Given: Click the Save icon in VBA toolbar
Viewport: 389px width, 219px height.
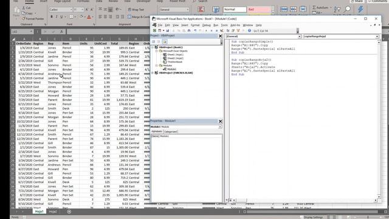Looking at the screenshot, I should pos(168,30).
